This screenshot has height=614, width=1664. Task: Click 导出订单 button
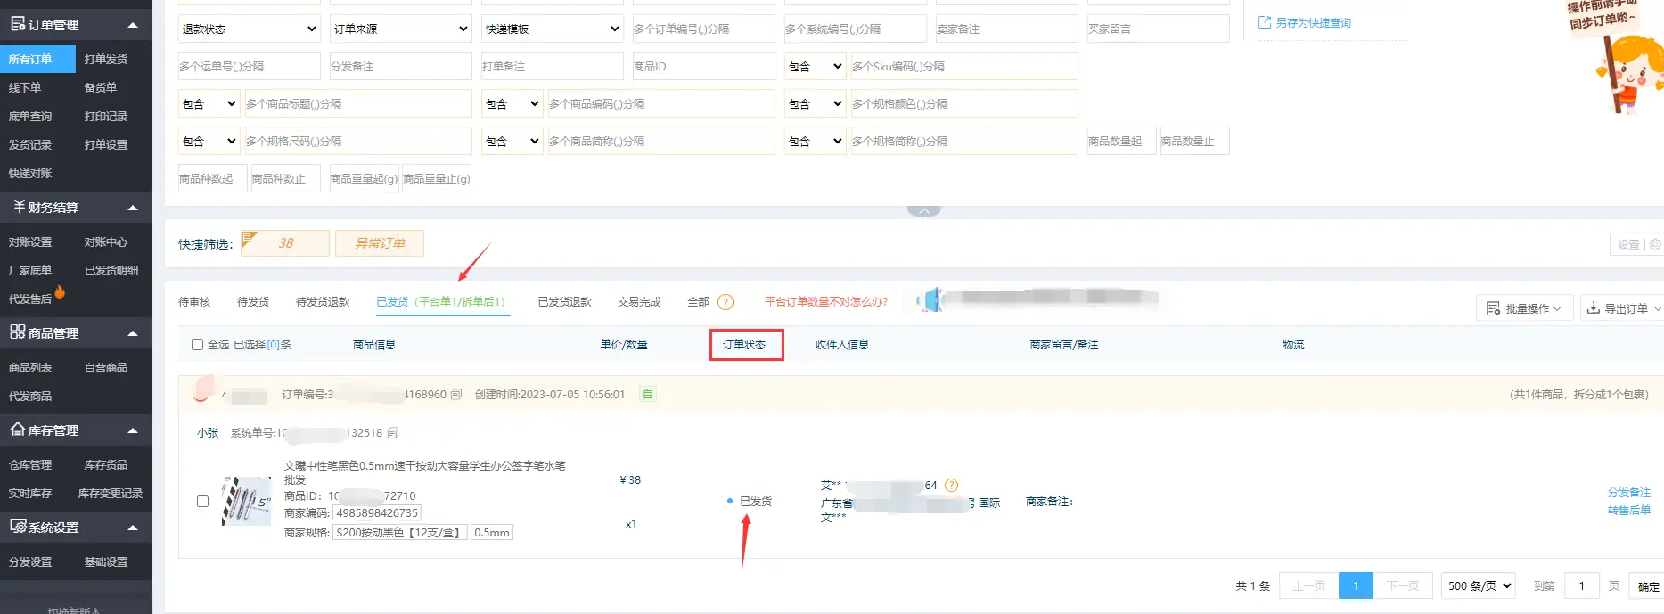click(1625, 308)
